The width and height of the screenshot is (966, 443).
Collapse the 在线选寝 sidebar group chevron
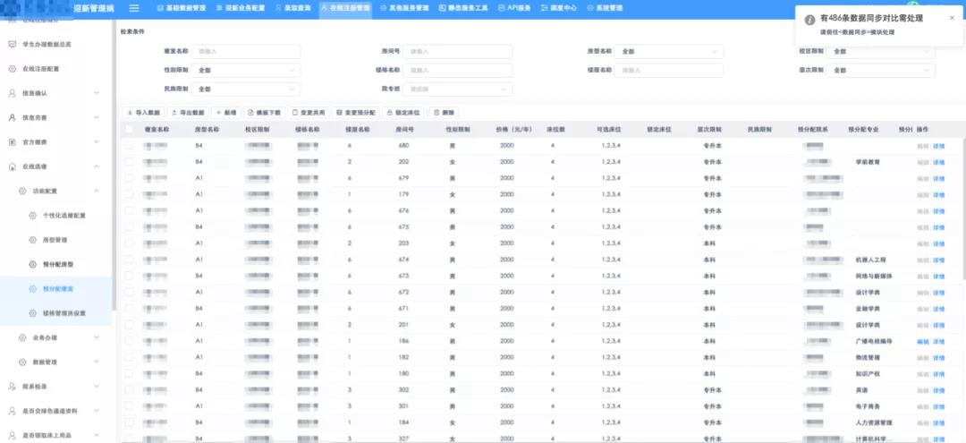[97, 166]
